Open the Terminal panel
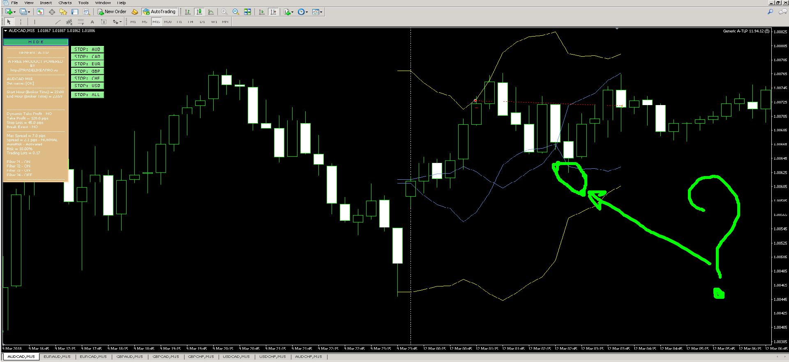This screenshot has width=789, height=362. point(75,12)
